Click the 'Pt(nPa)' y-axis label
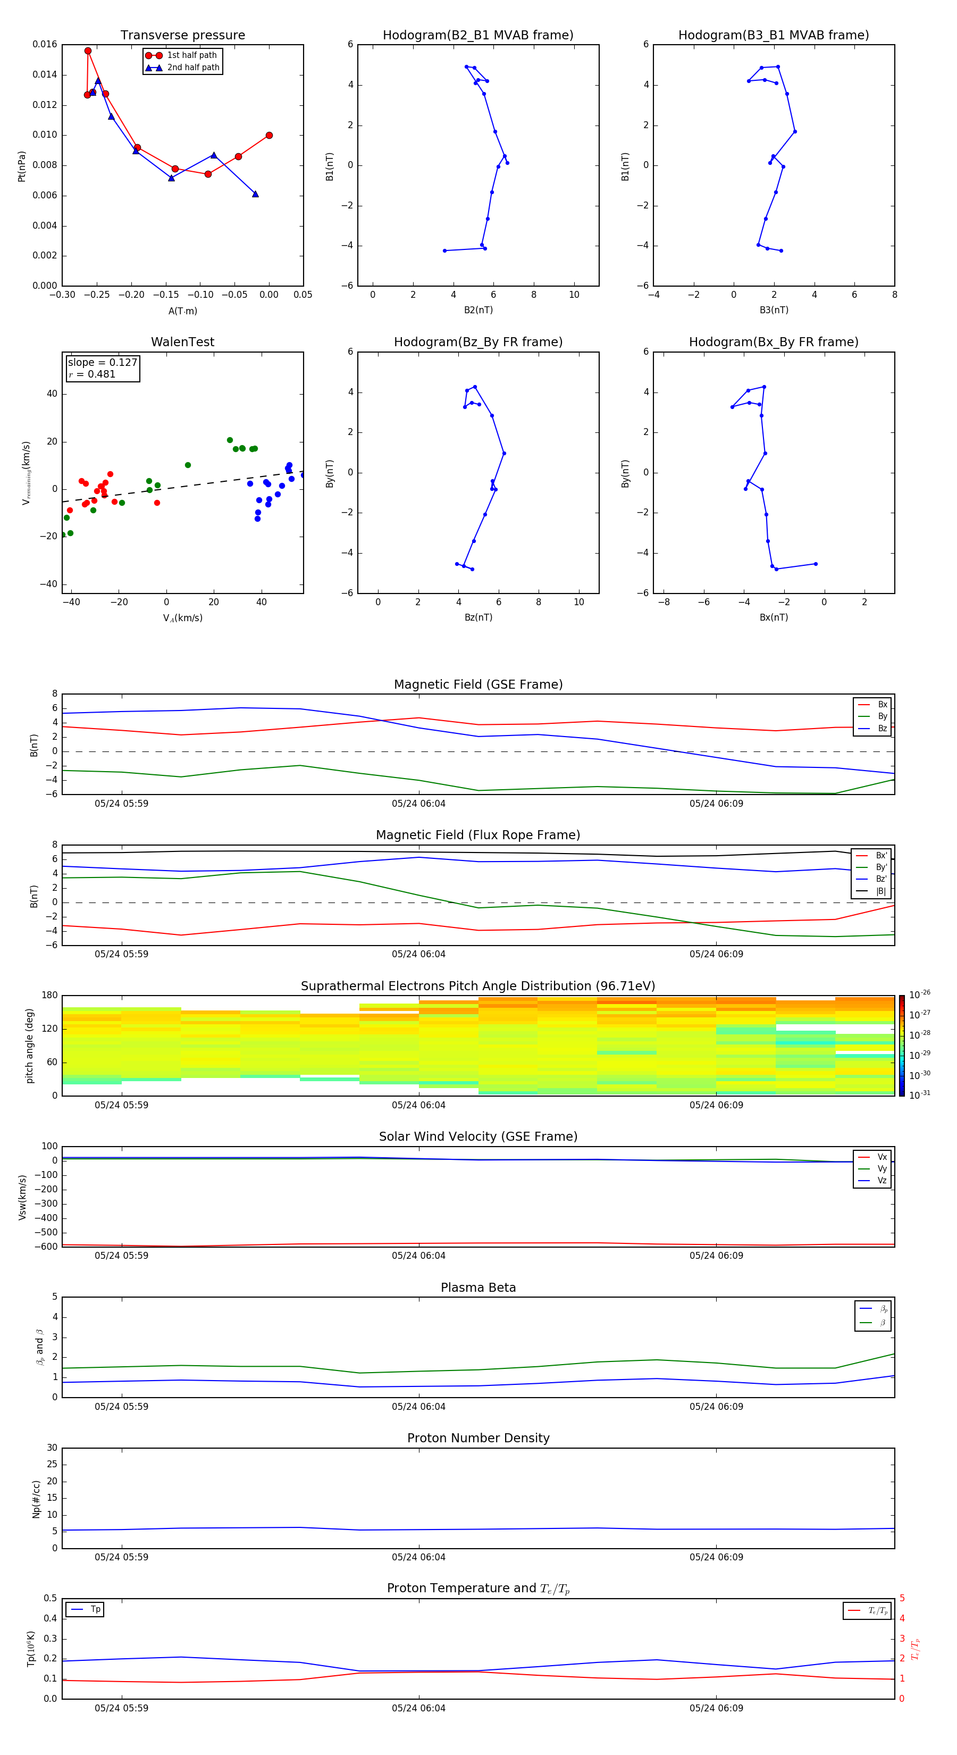This screenshot has height=1755, width=957. click(22, 165)
